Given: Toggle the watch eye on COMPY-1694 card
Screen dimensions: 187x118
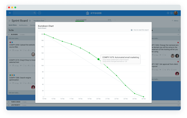Looking at the screenshot, I should pyautogui.click(x=160, y=55).
